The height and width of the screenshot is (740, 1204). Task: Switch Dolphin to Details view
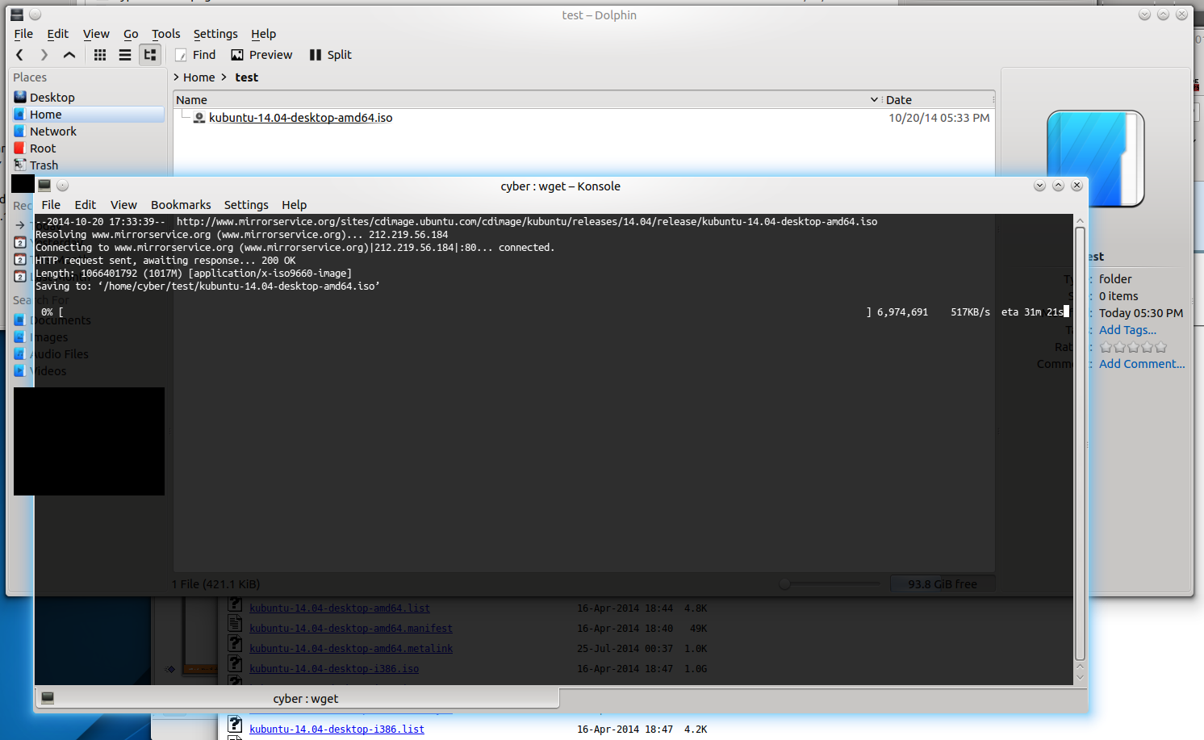pos(150,55)
